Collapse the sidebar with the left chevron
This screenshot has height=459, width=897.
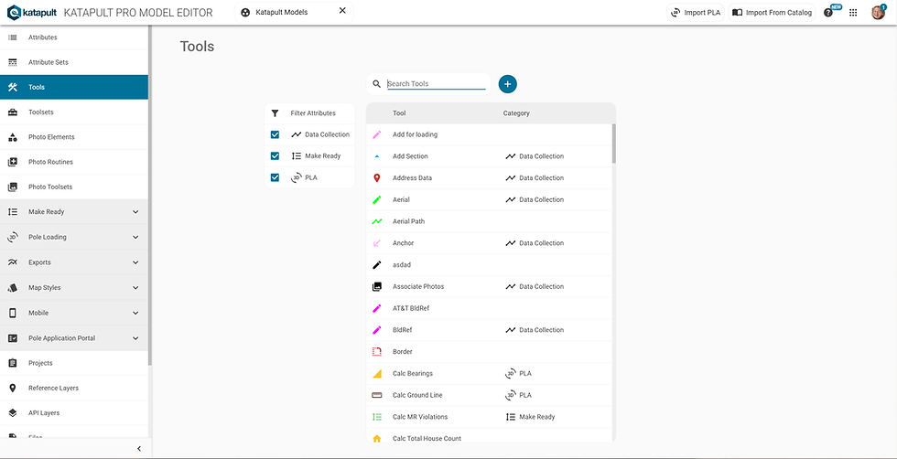(139, 449)
